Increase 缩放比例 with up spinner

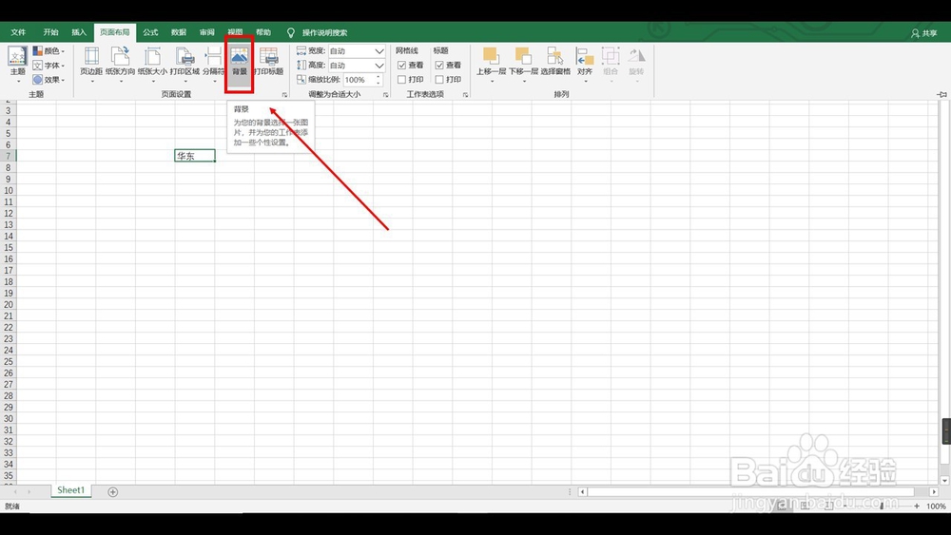(378, 76)
